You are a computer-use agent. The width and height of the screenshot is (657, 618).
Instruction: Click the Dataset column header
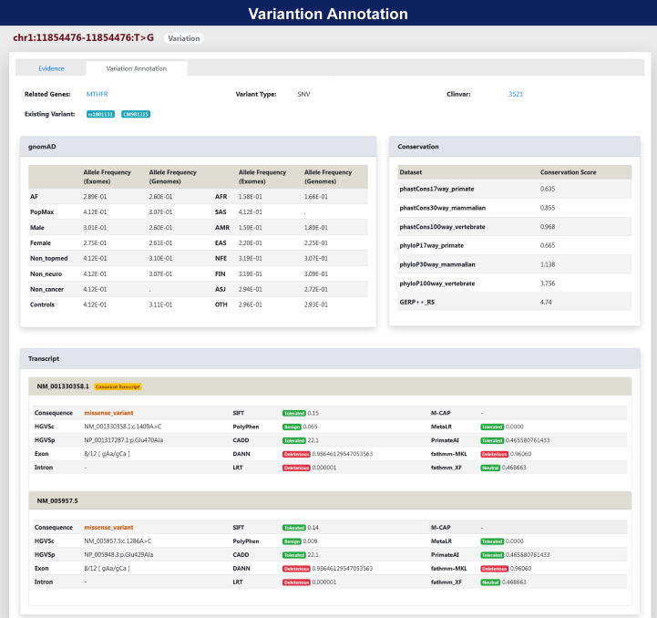point(411,172)
